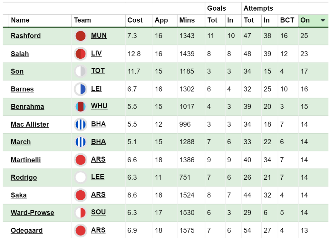Click the Liverpool badge icon beside Salah
The image size is (330, 239).
point(80,54)
